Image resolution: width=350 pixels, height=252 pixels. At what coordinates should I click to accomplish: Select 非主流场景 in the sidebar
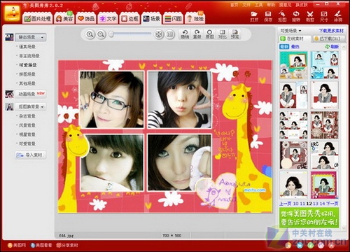point(29,56)
